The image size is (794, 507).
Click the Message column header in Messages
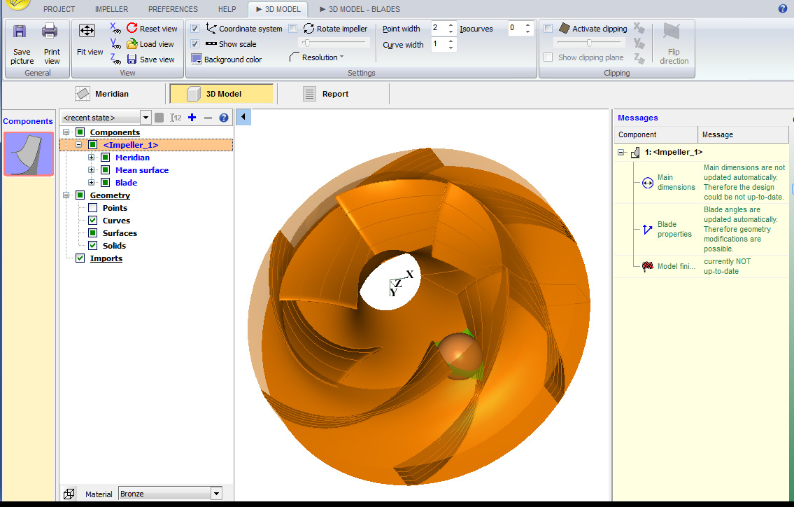pyautogui.click(x=744, y=134)
